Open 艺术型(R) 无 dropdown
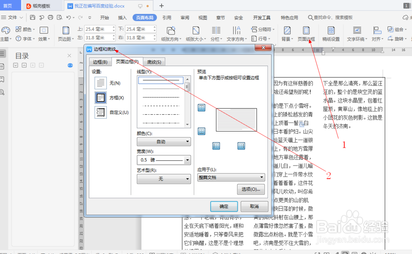The image size is (412, 254). (164, 179)
